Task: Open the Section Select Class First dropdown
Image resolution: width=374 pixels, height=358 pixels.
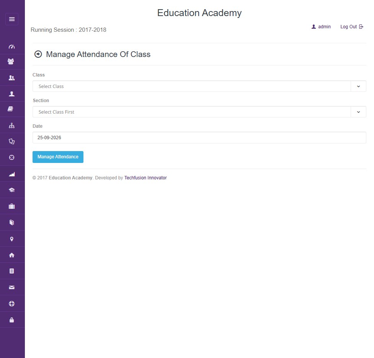Action: [x=199, y=112]
